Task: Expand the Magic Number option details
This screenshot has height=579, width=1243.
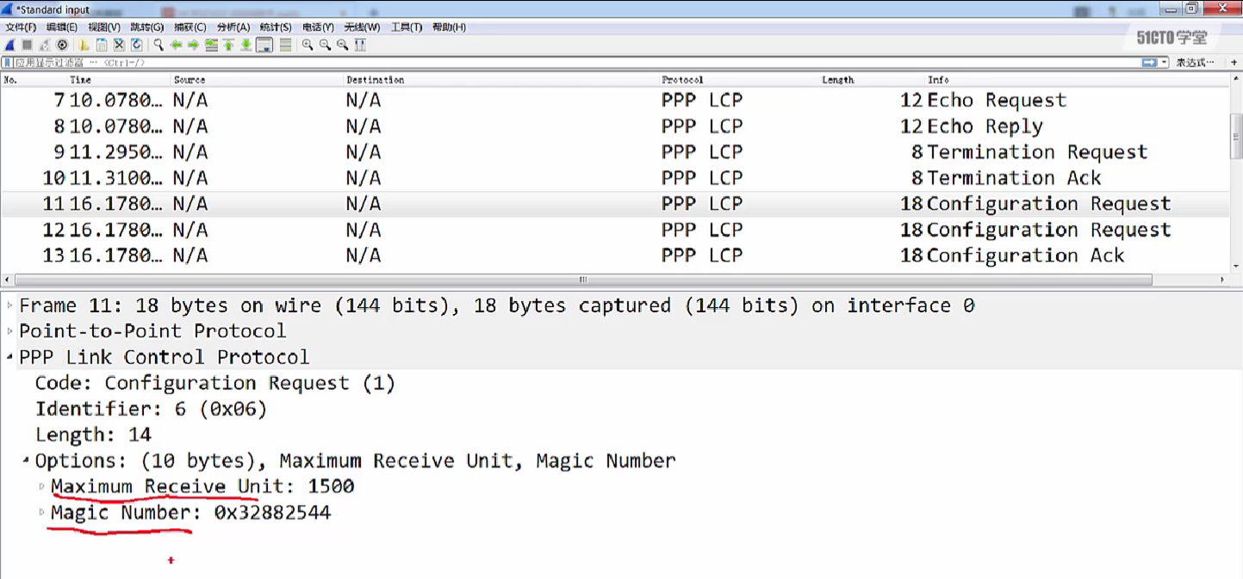Action: 41,513
